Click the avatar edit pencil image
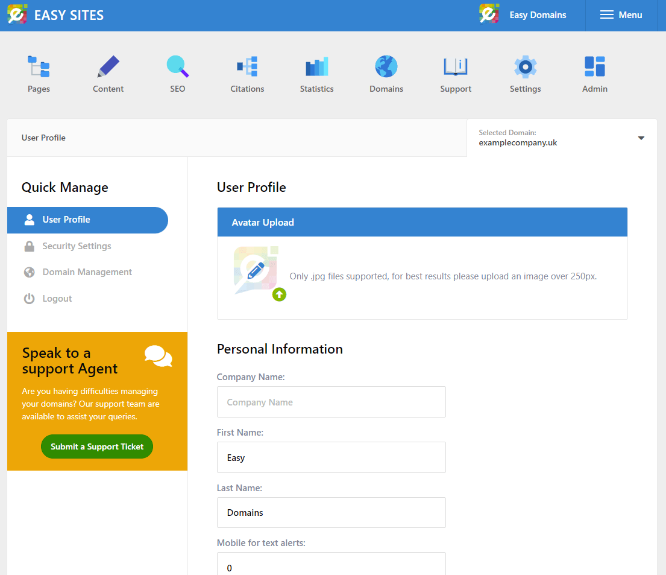This screenshot has height=575, width=666. click(256, 270)
